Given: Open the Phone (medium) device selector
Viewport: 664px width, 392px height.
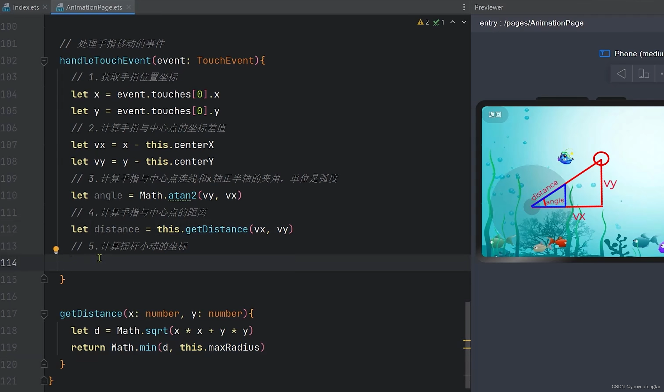Looking at the screenshot, I should [x=639, y=54].
